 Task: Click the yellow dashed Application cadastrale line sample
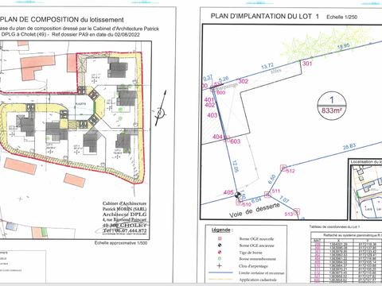220,279
